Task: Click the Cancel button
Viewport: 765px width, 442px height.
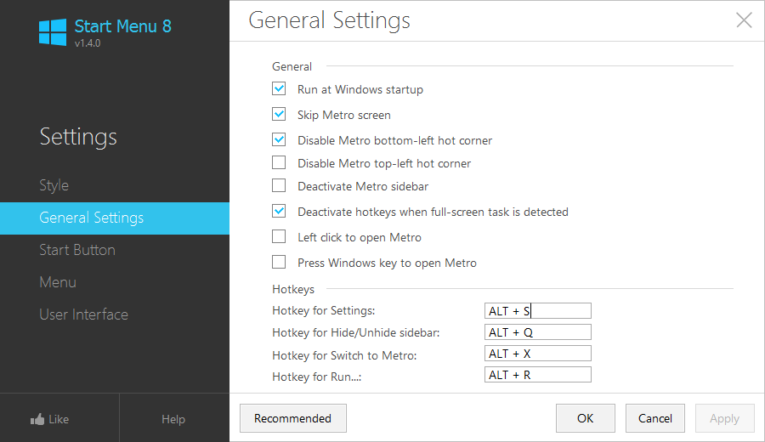Action: click(x=654, y=418)
